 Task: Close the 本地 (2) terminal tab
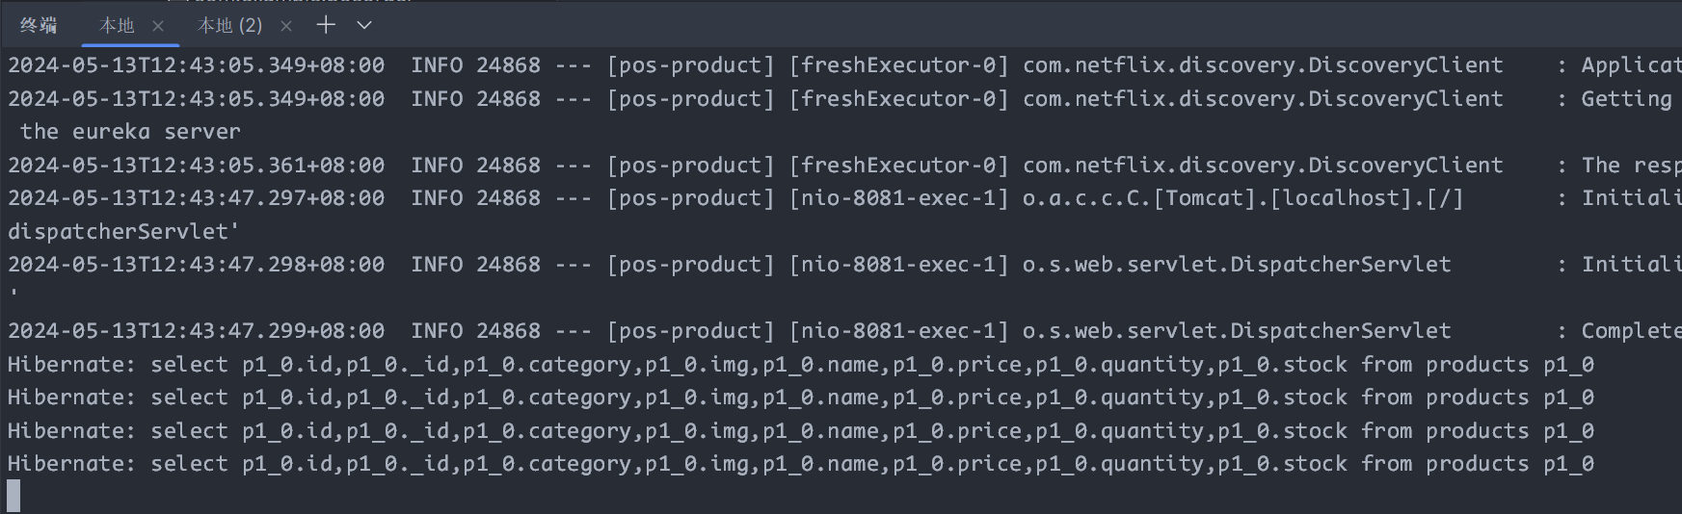click(x=286, y=26)
